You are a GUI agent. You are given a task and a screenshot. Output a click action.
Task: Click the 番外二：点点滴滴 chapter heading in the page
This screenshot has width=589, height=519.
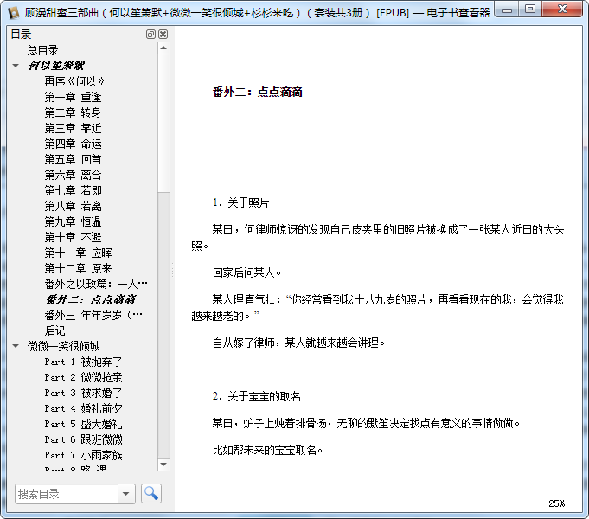point(258,92)
